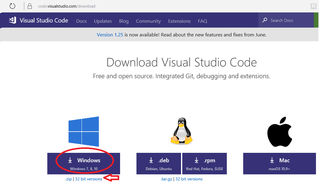Click the Visual Studio Code logo icon
Viewport: 319px width, 188px height.
[x=12, y=20]
